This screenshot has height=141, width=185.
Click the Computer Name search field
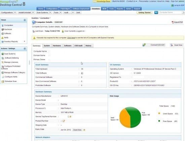pyautogui.click(x=171, y=12)
